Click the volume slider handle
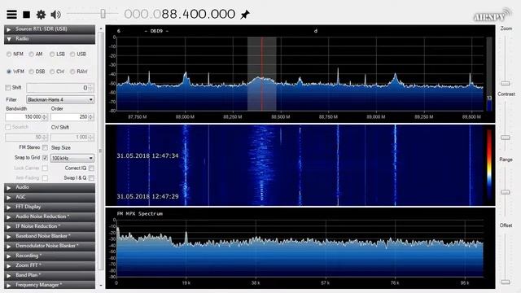 click(x=103, y=14)
